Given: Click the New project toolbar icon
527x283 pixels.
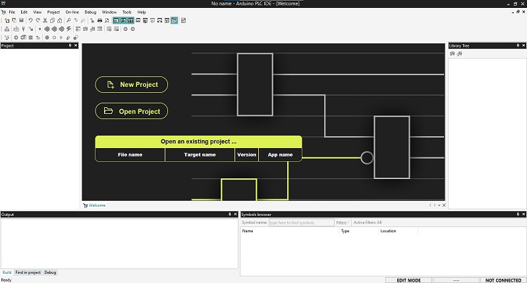Looking at the screenshot, I should point(7,20).
